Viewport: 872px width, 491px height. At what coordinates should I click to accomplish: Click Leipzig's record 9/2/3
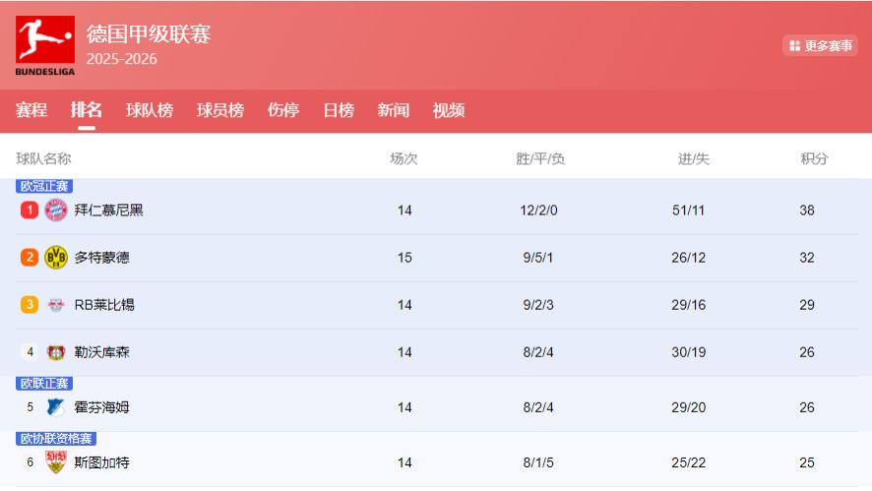pyautogui.click(x=538, y=305)
